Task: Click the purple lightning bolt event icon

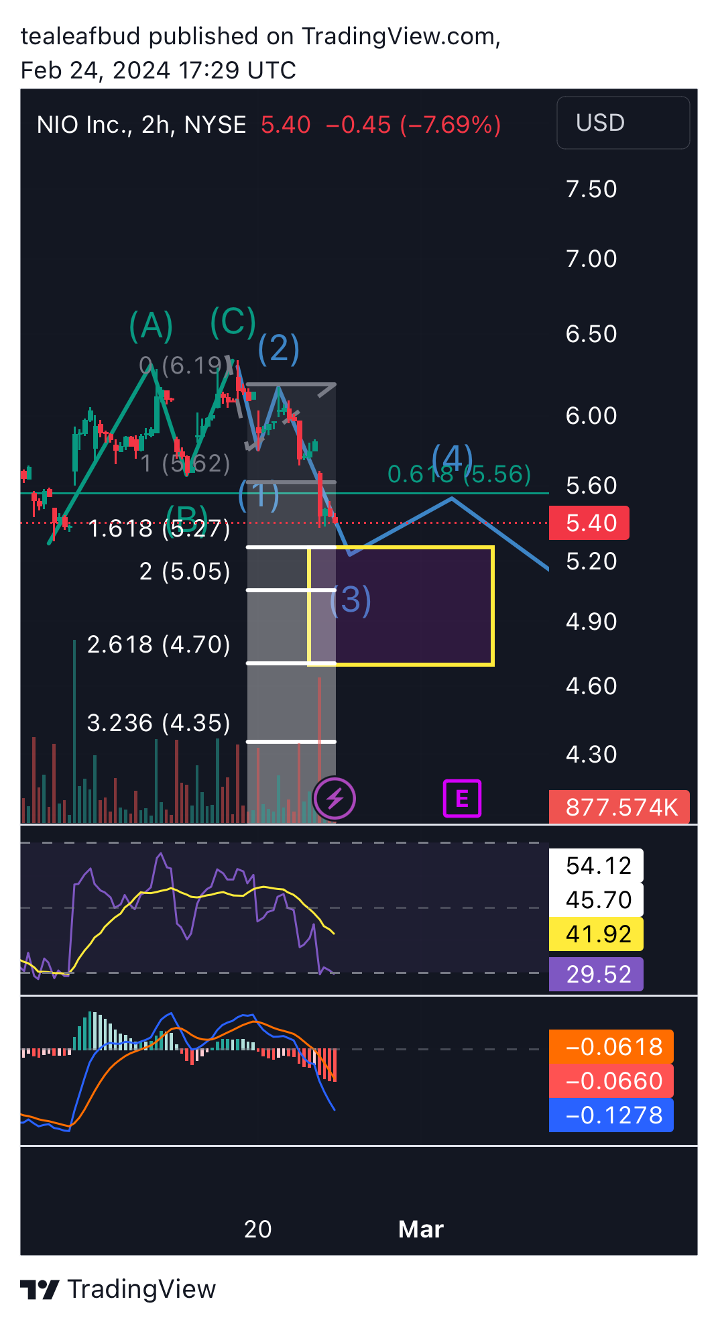Action: click(x=335, y=799)
